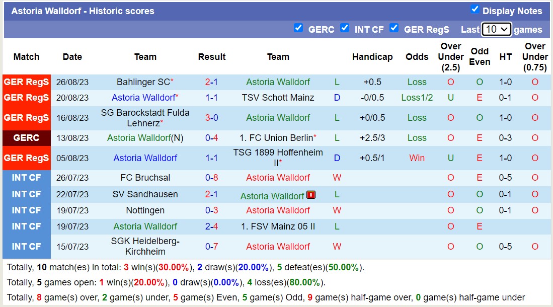553x307 pixels.
Task: Click the GERC competition badge on the 13/08 row
Action: [x=26, y=138]
